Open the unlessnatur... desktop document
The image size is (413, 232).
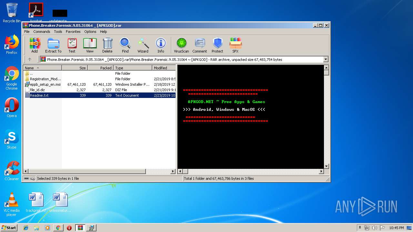coord(60,202)
